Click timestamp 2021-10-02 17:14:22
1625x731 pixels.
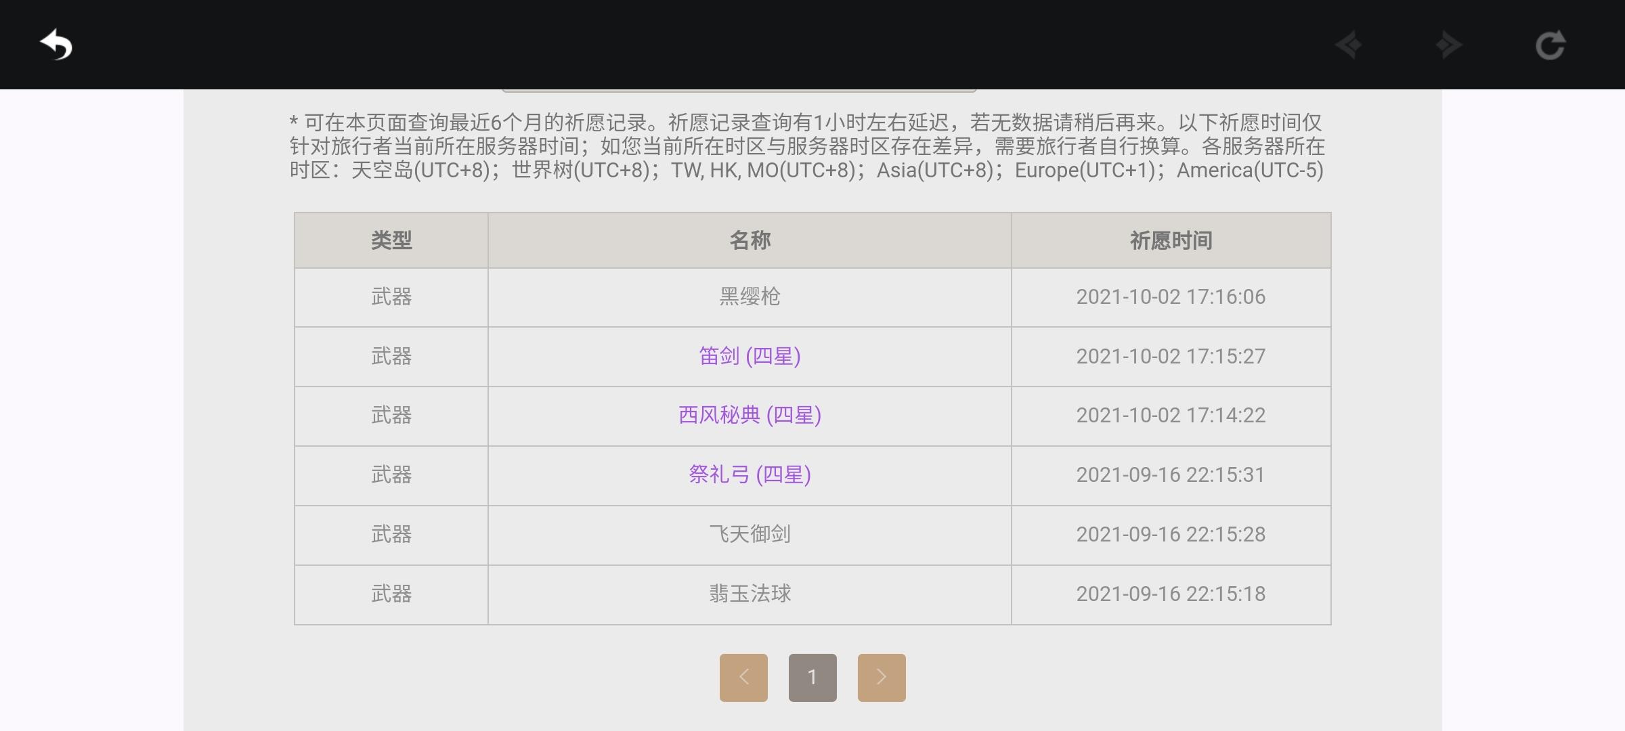click(x=1171, y=415)
